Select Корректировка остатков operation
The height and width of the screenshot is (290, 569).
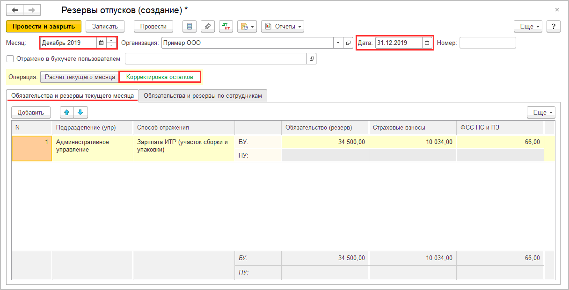click(160, 77)
